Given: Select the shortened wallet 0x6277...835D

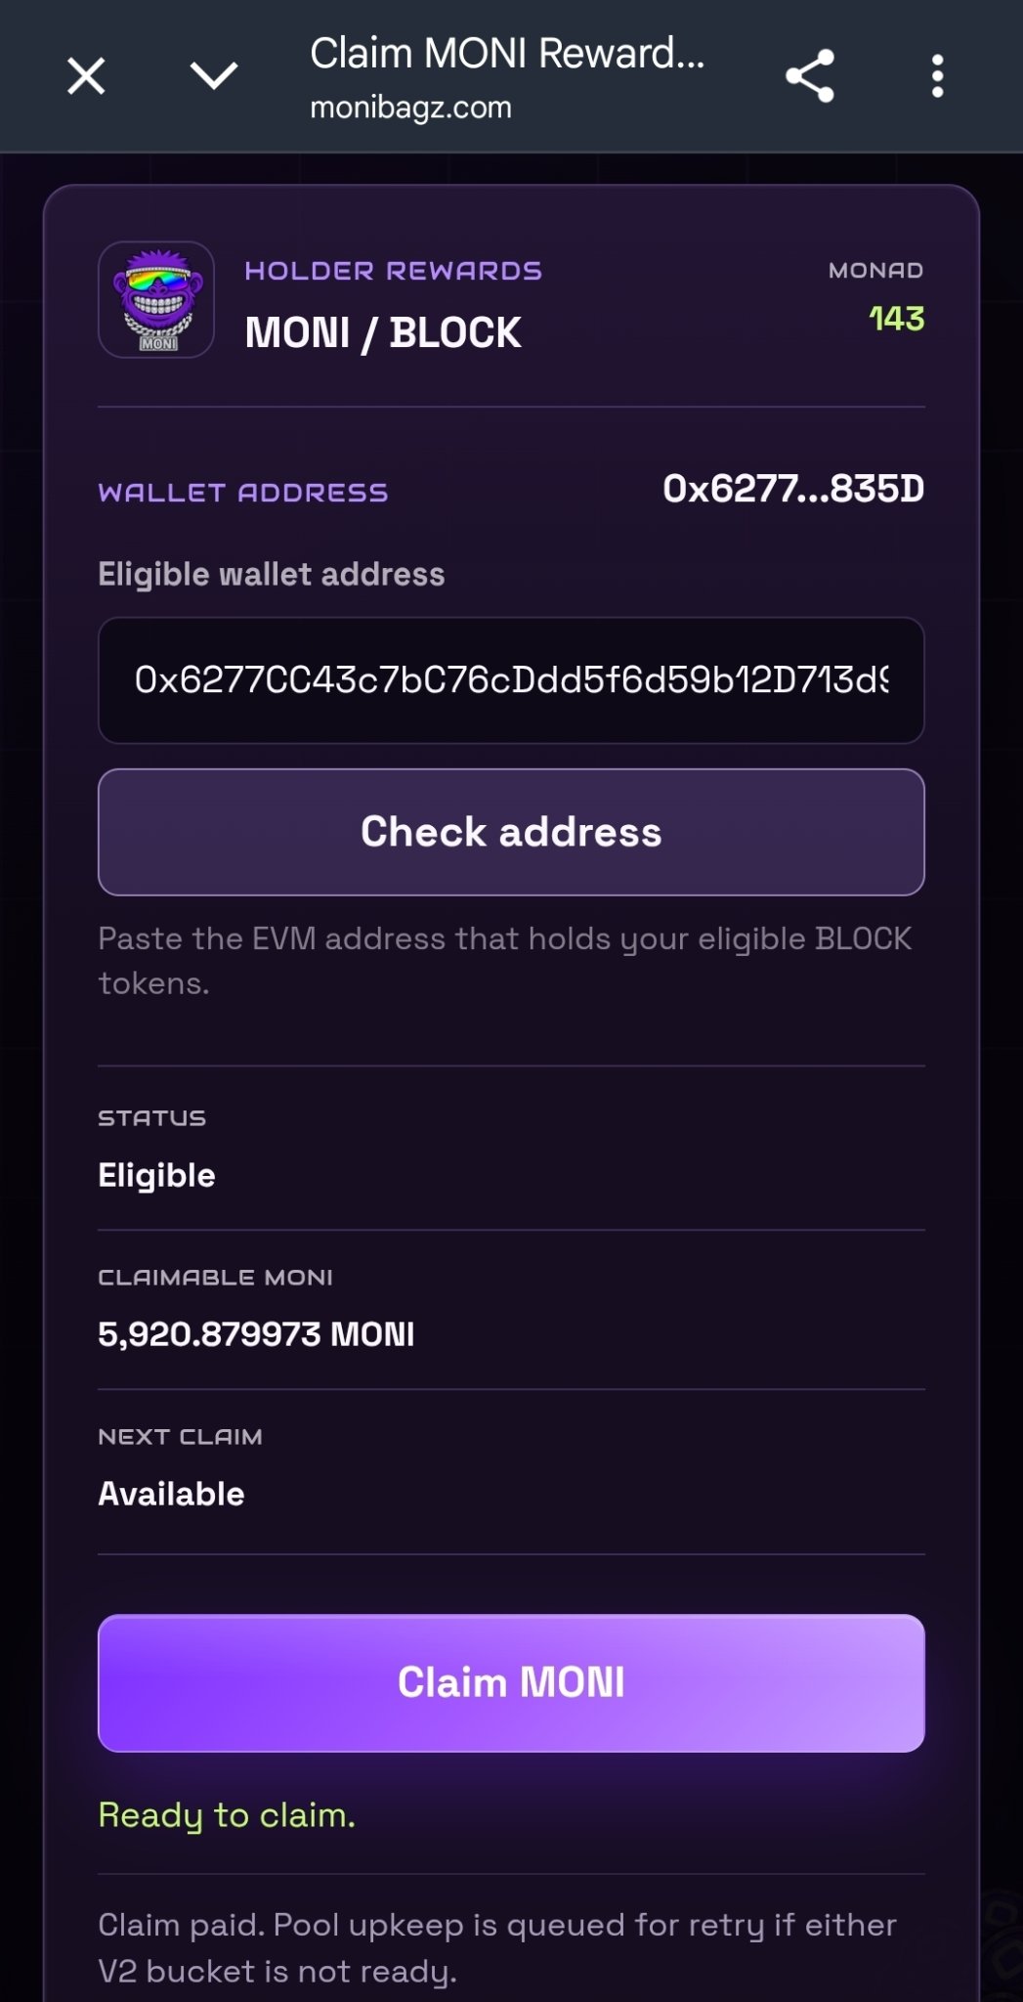Looking at the screenshot, I should 793,489.
